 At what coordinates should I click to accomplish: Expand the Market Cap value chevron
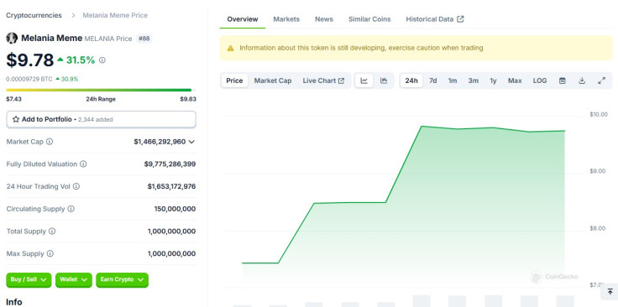(191, 142)
